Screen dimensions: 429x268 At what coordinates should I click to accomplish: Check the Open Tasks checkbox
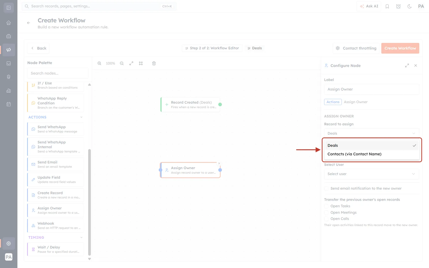pos(326,206)
